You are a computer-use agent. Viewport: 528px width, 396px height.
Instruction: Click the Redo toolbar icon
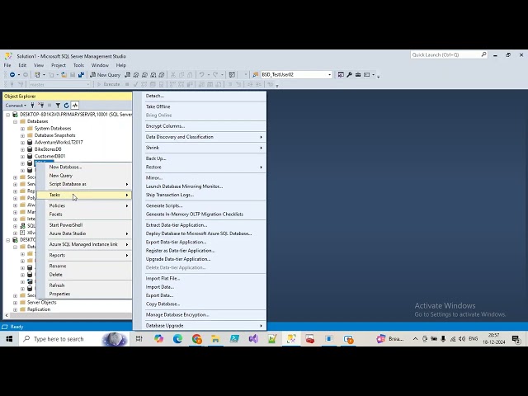tap(215, 75)
